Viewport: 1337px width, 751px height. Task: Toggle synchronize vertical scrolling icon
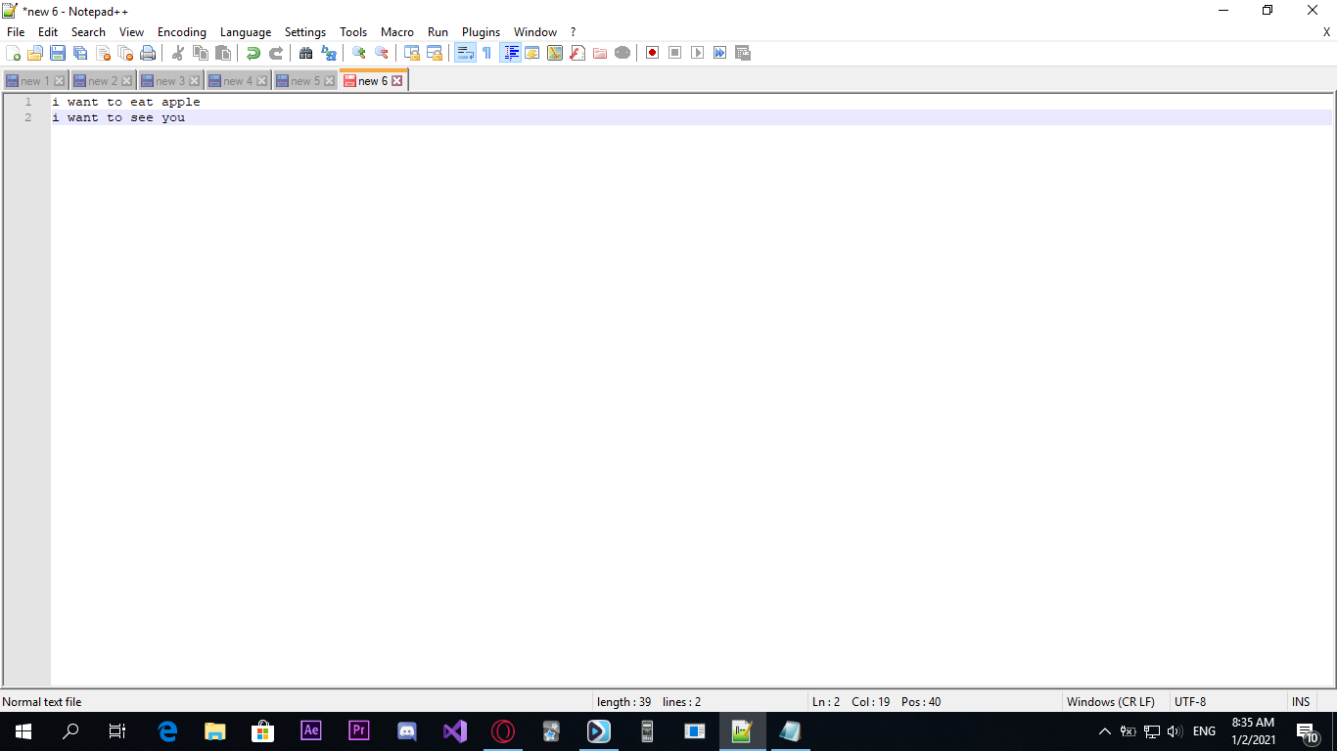[412, 53]
